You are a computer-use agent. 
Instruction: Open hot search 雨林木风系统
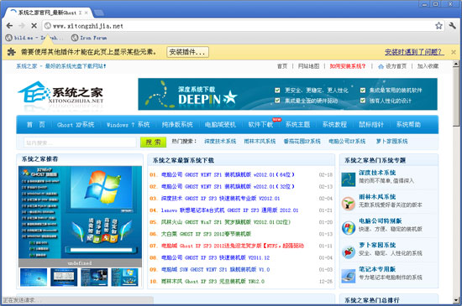click(x=260, y=142)
